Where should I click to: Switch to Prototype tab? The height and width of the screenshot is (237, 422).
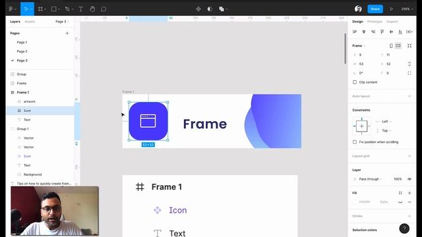(375, 22)
